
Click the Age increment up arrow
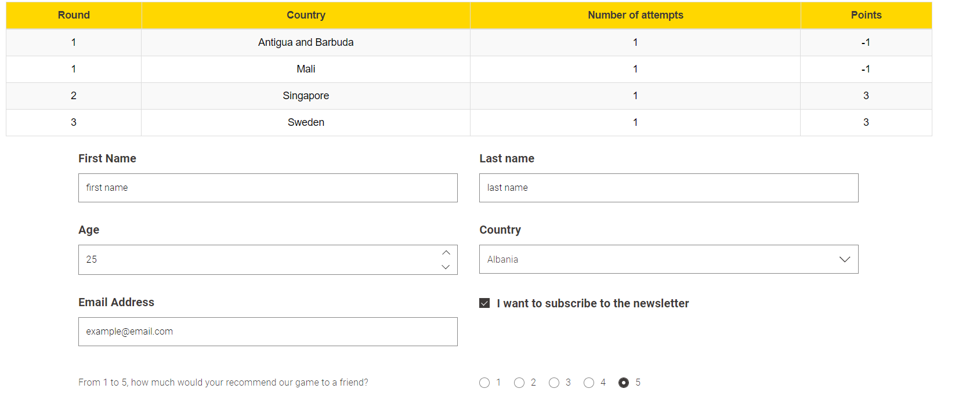[446, 253]
